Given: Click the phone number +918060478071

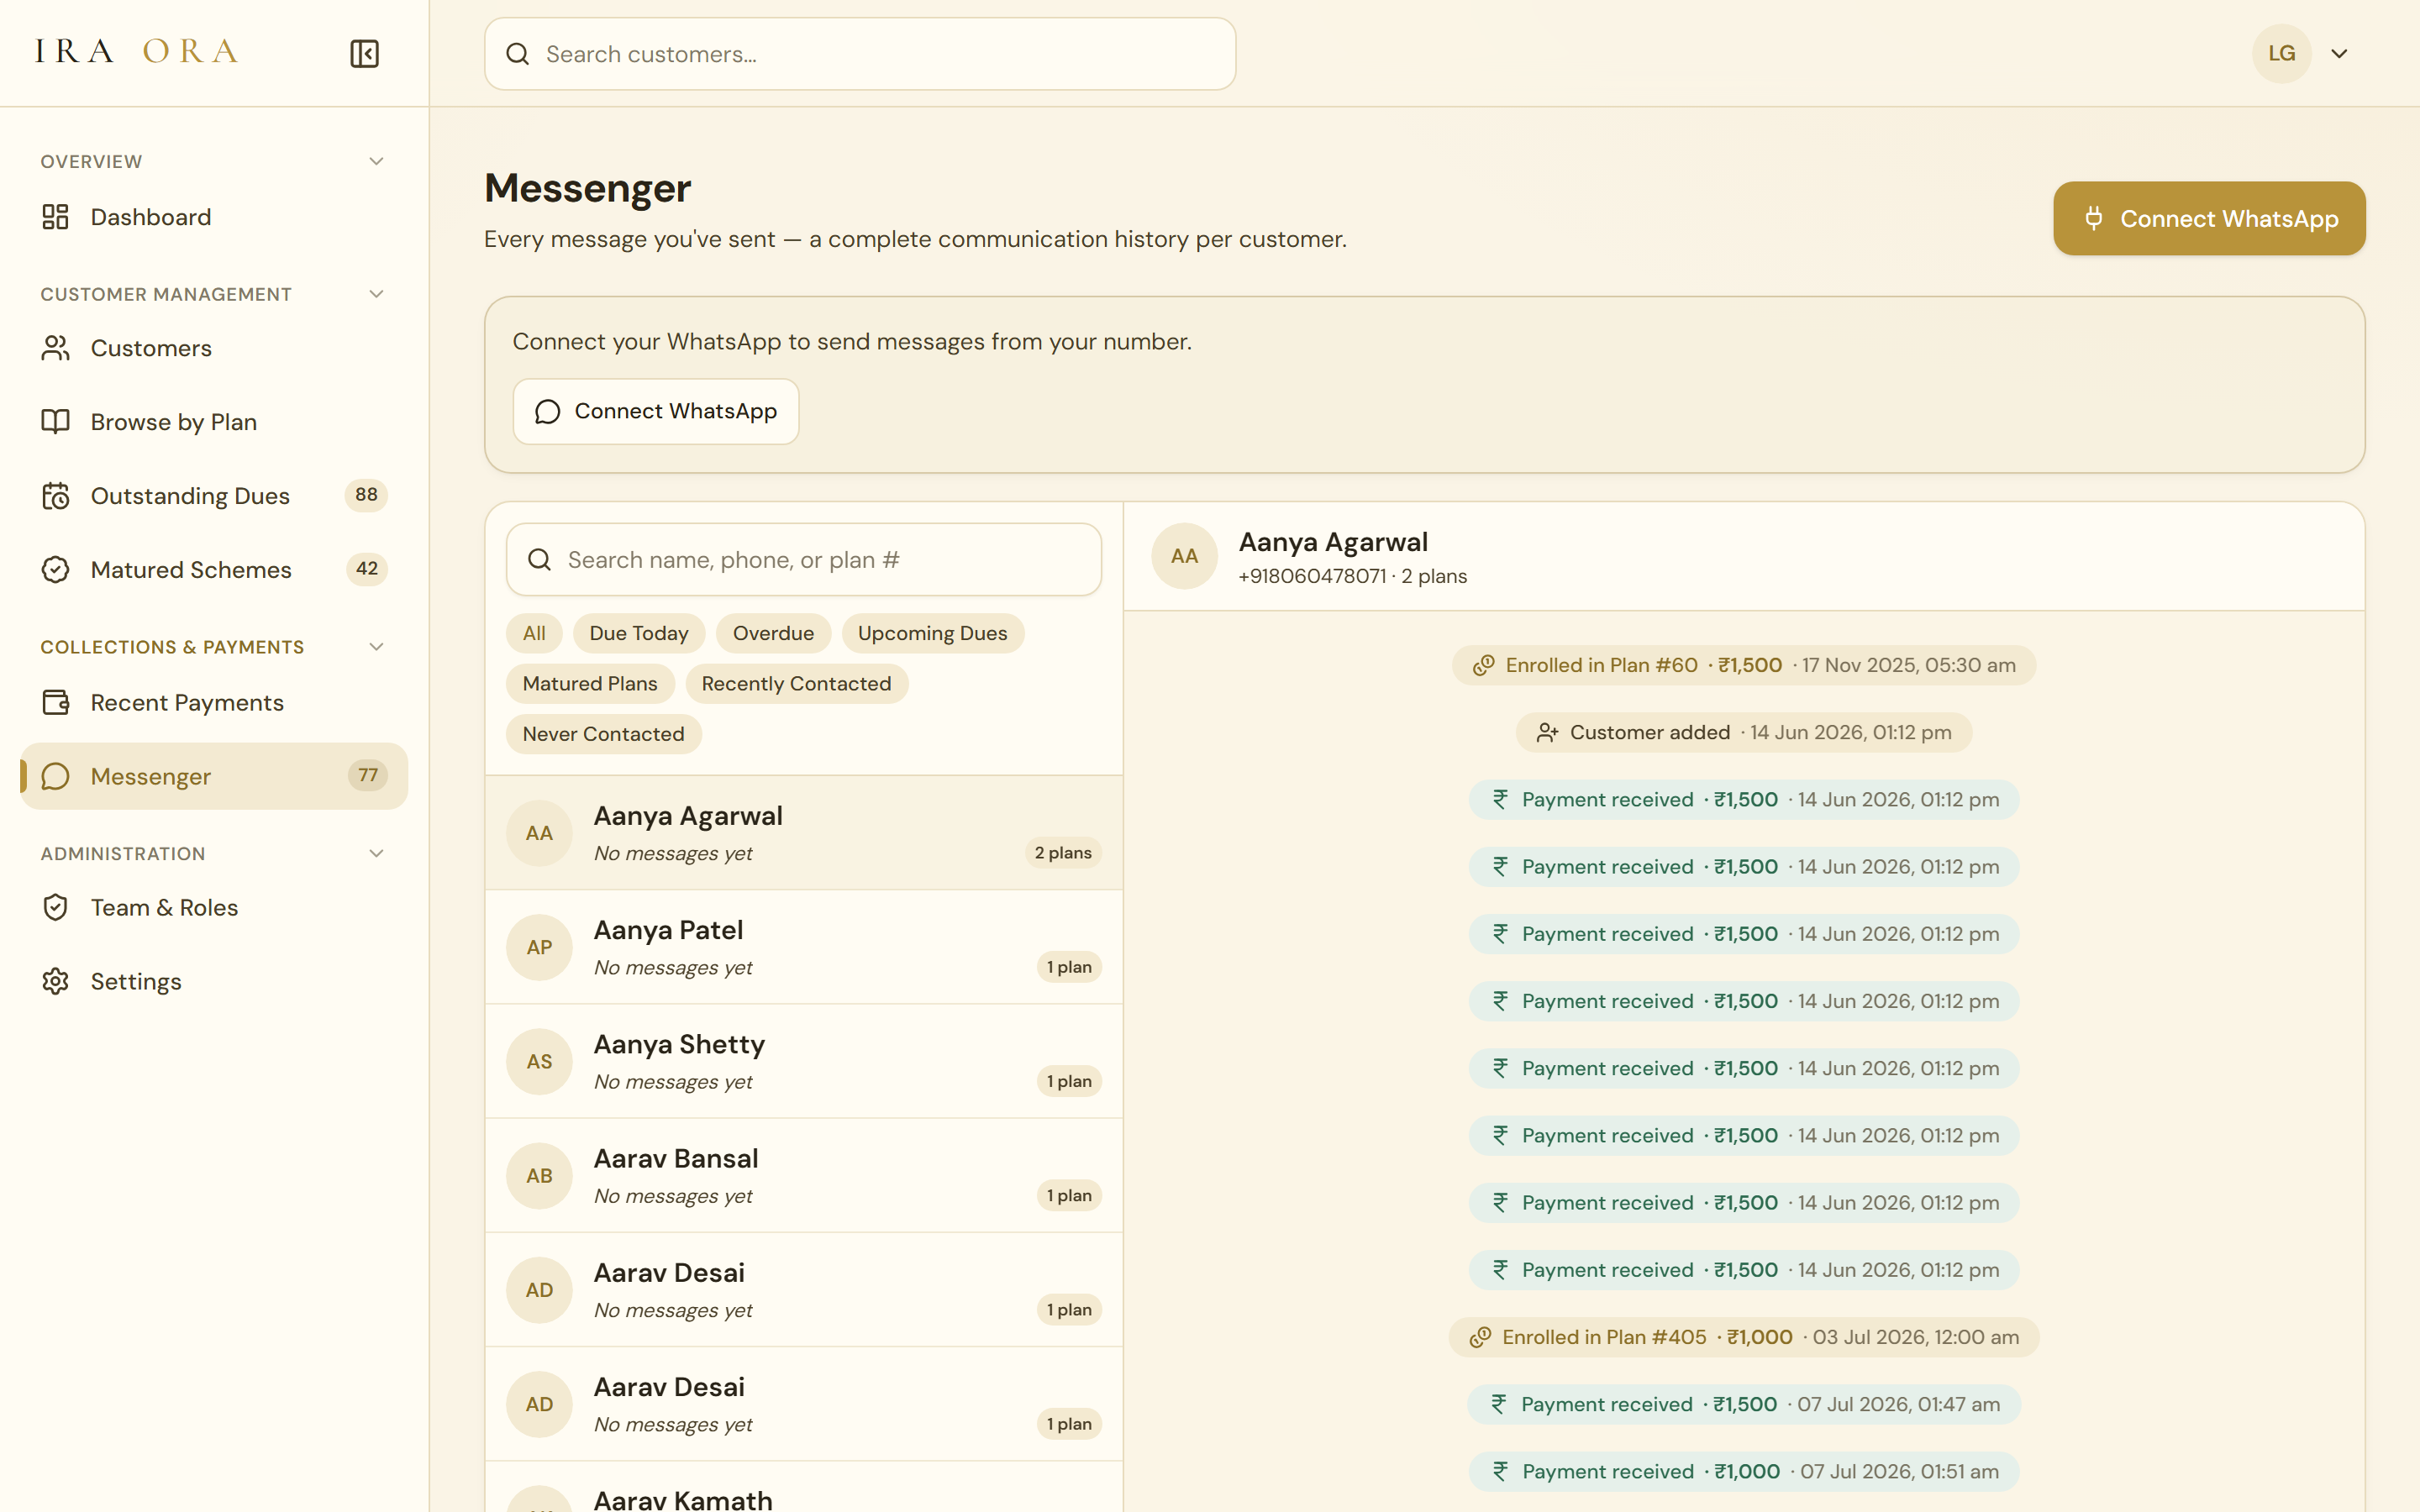Looking at the screenshot, I should tap(1312, 577).
